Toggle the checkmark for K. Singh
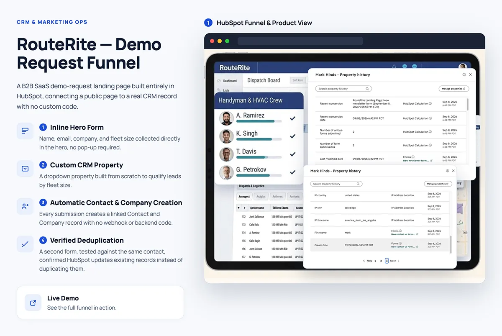This screenshot has width=502, height=336. click(x=292, y=136)
